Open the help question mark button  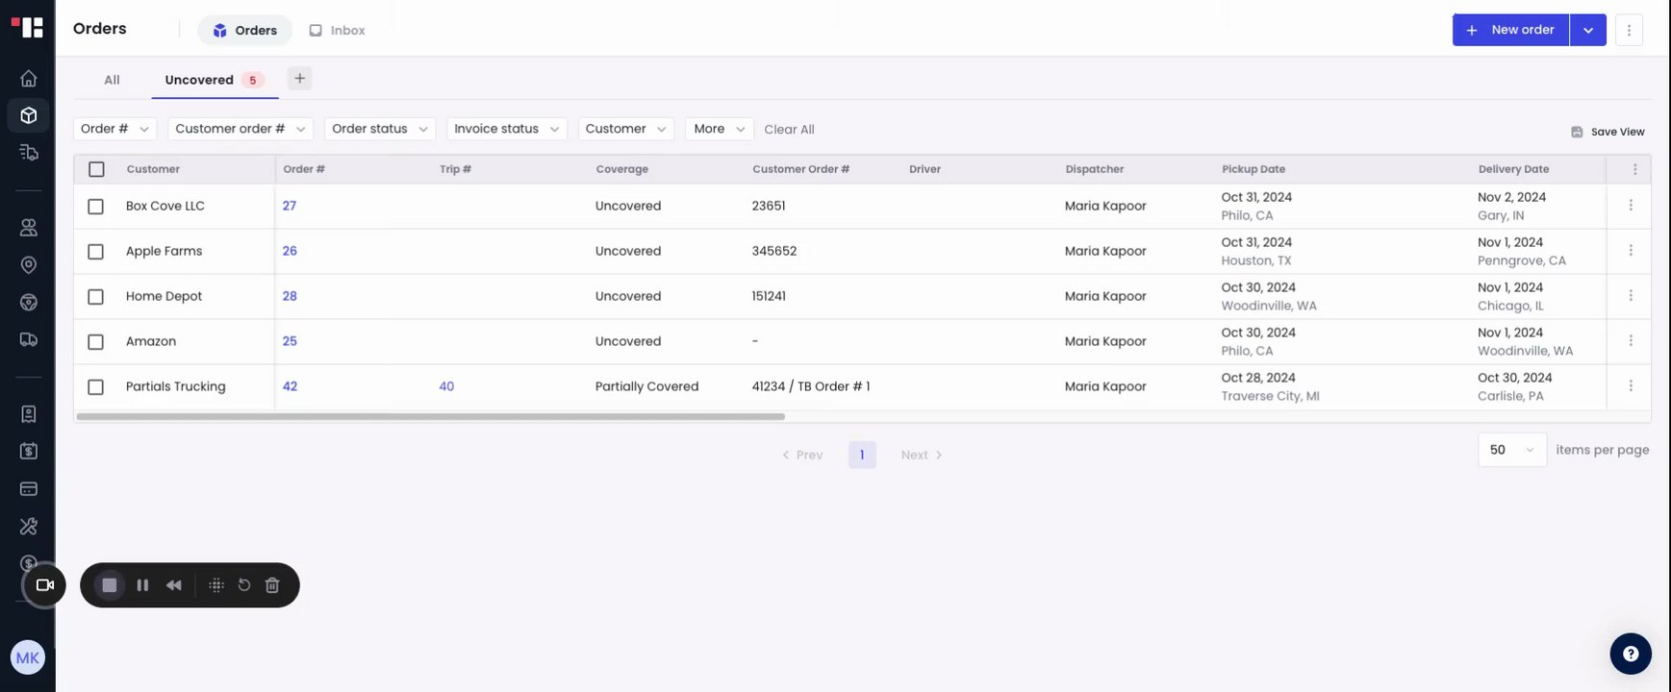tap(1631, 654)
